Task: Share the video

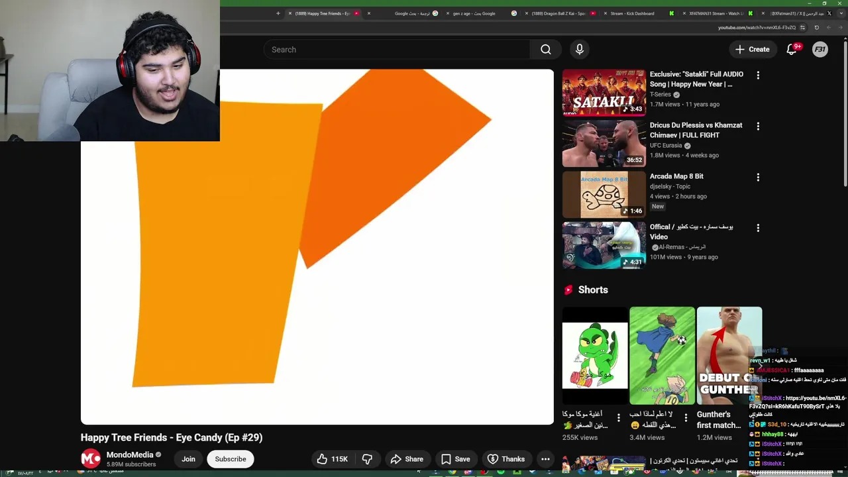Action: (407, 459)
